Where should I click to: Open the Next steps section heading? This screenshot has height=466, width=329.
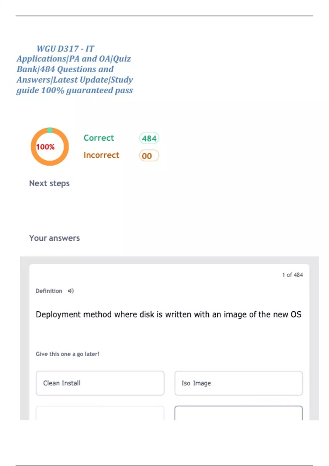(x=49, y=183)
